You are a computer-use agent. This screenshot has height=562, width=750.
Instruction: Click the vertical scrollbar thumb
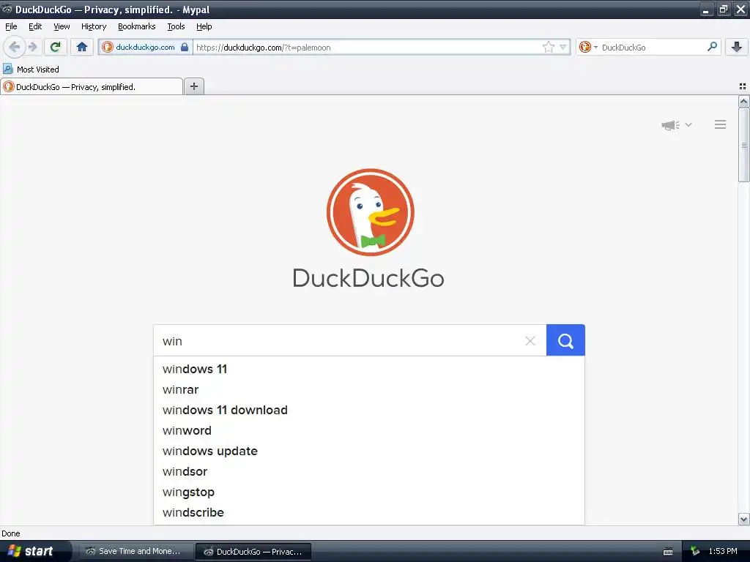point(743,145)
